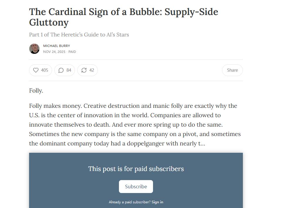Click the restack arrows icon
The width and height of the screenshot is (284, 208).
[x=84, y=70]
